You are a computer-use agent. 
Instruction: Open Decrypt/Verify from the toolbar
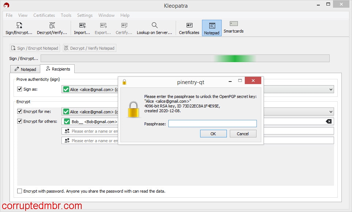pyautogui.click(x=52, y=27)
